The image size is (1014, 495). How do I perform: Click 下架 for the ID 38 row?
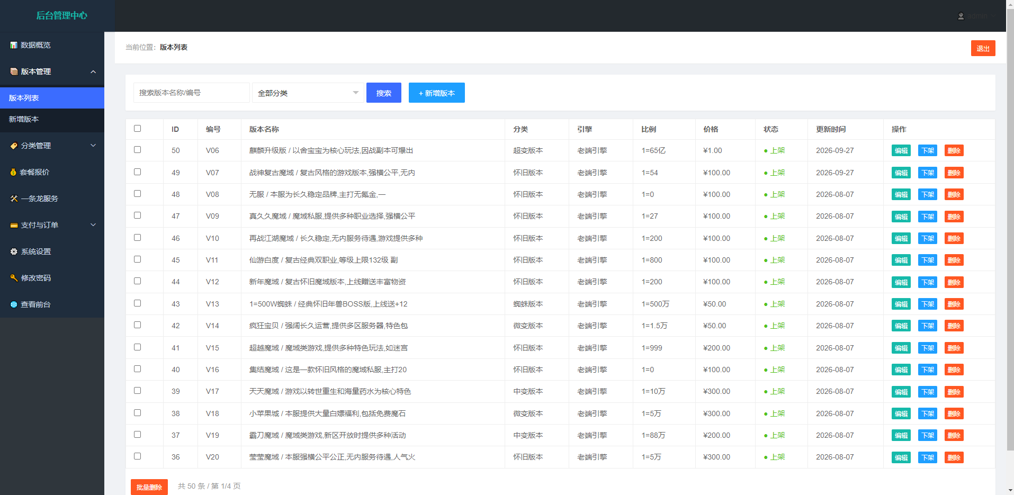[x=928, y=413]
